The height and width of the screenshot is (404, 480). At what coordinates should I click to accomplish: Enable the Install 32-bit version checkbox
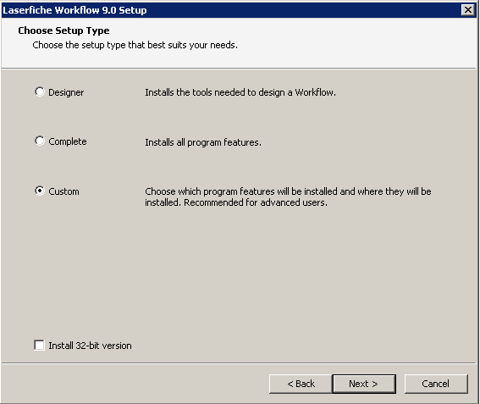[39, 346]
